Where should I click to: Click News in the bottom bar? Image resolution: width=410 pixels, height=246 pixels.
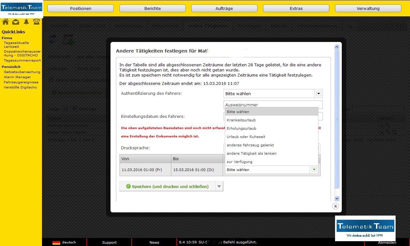154,242
